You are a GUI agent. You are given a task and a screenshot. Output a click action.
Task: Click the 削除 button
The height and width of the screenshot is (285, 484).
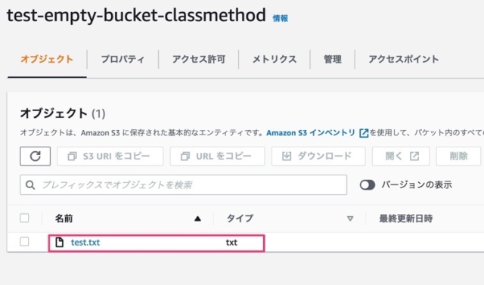pos(458,156)
